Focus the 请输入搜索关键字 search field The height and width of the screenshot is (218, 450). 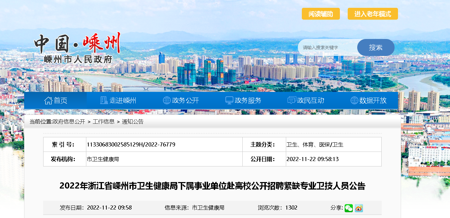coord(328,47)
